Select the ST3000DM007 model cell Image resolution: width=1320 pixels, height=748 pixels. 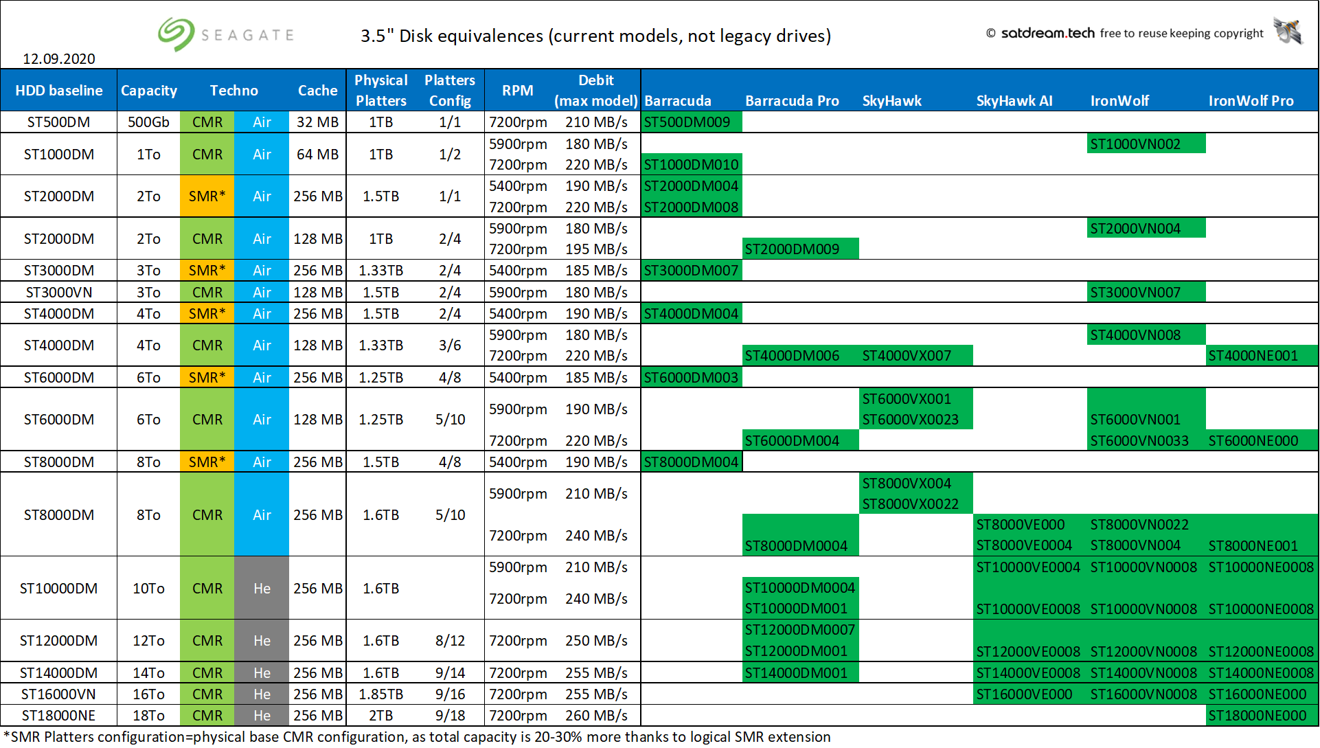click(x=692, y=271)
